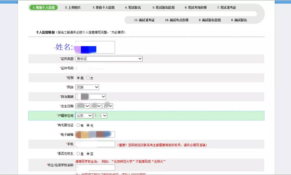Select the 男 gender radio button
This screenshot has width=291, height=175.
coord(78,78)
